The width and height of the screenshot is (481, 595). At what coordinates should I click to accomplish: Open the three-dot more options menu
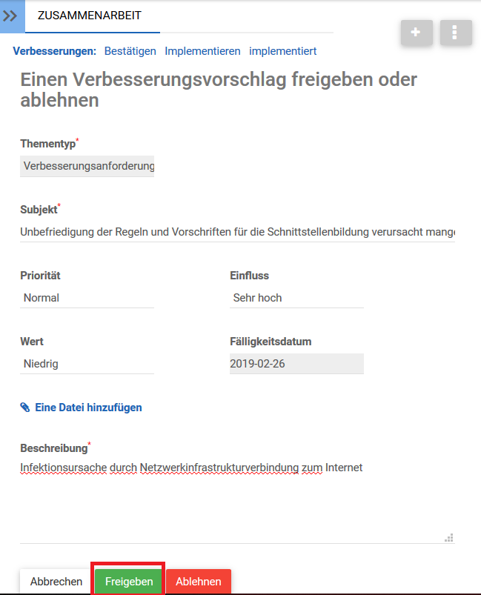coord(456,33)
